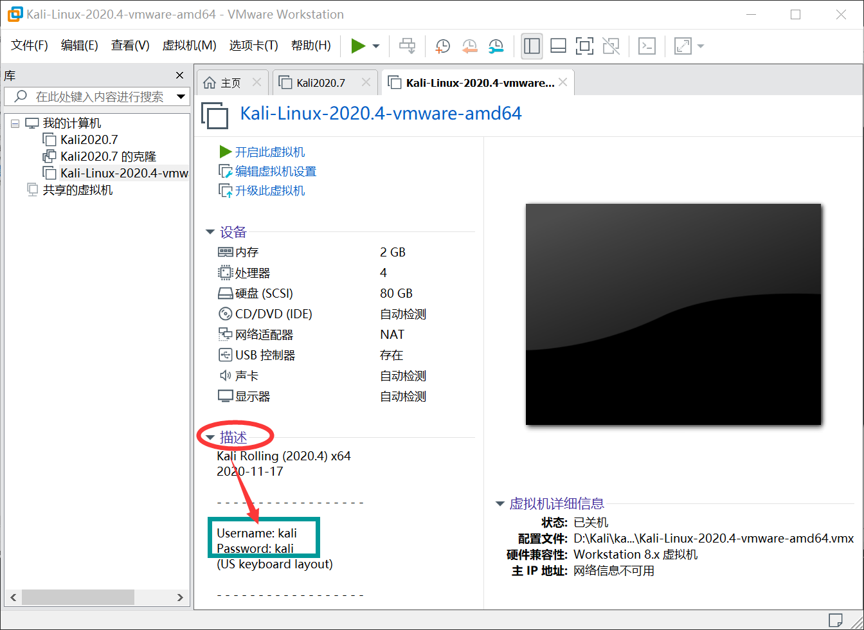
Task: Open the power options dropdown arrow
Action: [376, 46]
